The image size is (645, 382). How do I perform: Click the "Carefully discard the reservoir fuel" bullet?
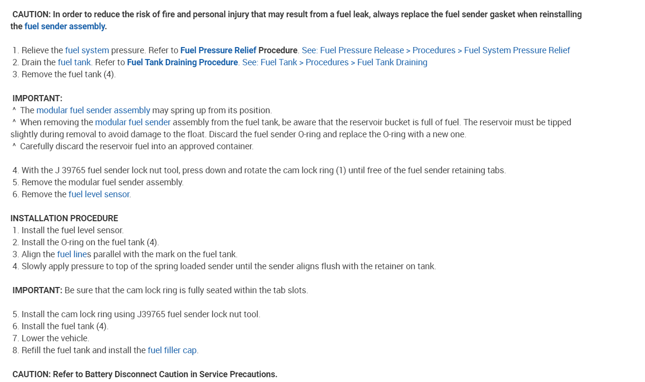pos(136,146)
